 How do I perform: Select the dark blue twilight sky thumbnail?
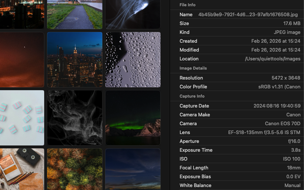133,169
